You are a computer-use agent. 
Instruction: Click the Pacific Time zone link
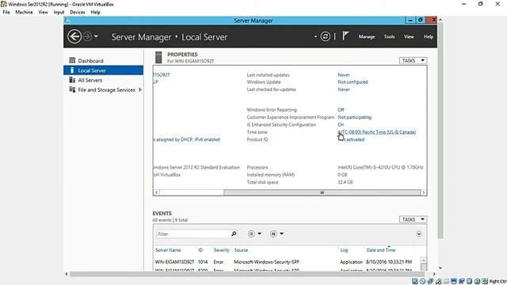(377, 132)
